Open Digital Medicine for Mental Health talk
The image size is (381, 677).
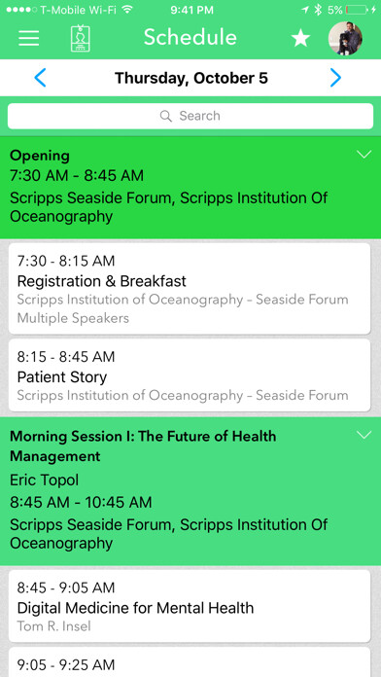point(190,606)
